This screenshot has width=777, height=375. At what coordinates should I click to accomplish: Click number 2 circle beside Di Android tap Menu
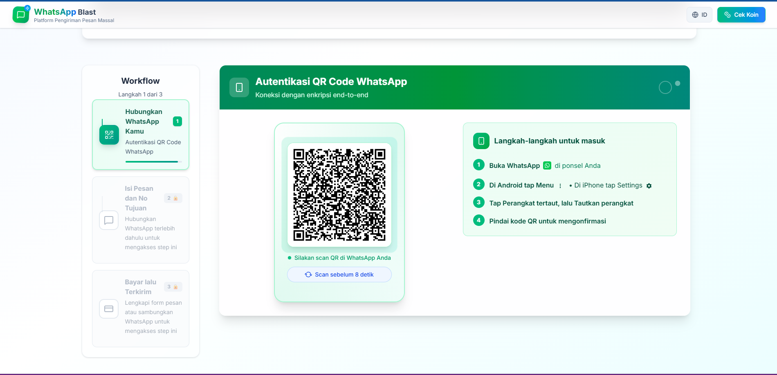(x=479, y=184)
